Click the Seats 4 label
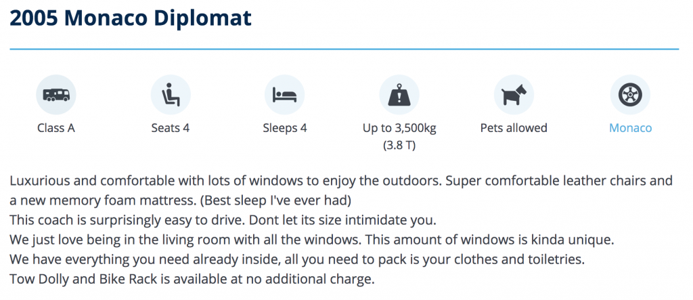This screenshot has width=693, height=300. tap(171, 128)
